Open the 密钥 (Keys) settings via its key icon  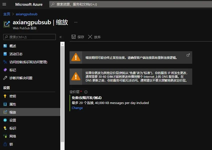click(5, 96)
